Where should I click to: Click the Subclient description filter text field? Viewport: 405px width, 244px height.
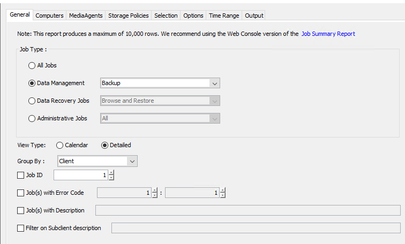click(256, 228)
